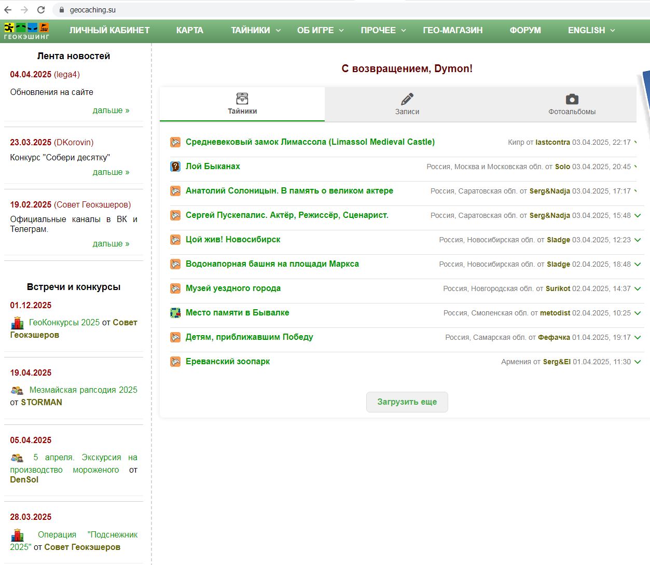This screenshot has width=650, height=565.
Task: Click the browser reload button
Action: point(41,10)
